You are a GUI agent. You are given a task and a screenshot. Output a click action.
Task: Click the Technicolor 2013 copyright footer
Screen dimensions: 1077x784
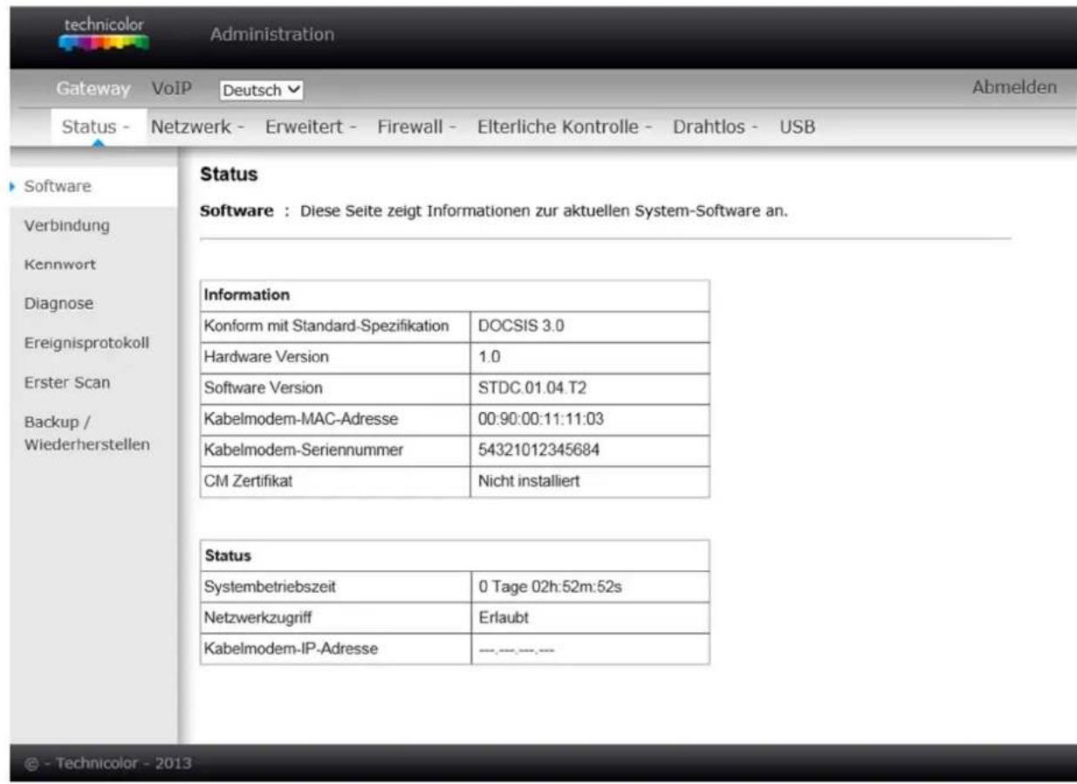click(x=107, y=764)
